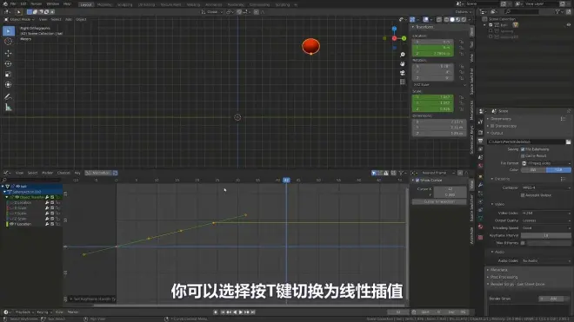Click the Blender logo in top menu bar
The image size is (574, 322).
coord(5,4)
